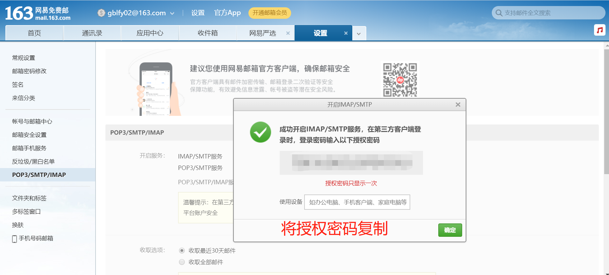Click the green success checkmark icon
The image size is (609, 275).
click(x=260, y=132)
